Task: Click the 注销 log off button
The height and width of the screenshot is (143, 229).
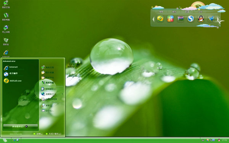Action: (38, 134)
